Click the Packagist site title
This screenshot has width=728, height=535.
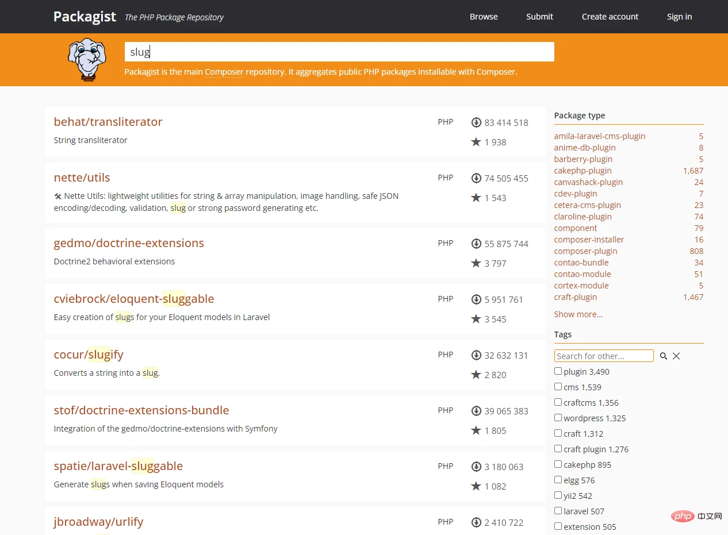tap(85, 17)
